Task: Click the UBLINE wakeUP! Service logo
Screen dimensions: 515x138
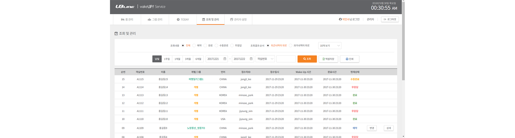Action: pos(140,6)
